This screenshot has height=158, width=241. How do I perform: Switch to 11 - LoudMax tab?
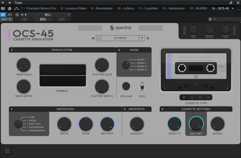point(148,8)
